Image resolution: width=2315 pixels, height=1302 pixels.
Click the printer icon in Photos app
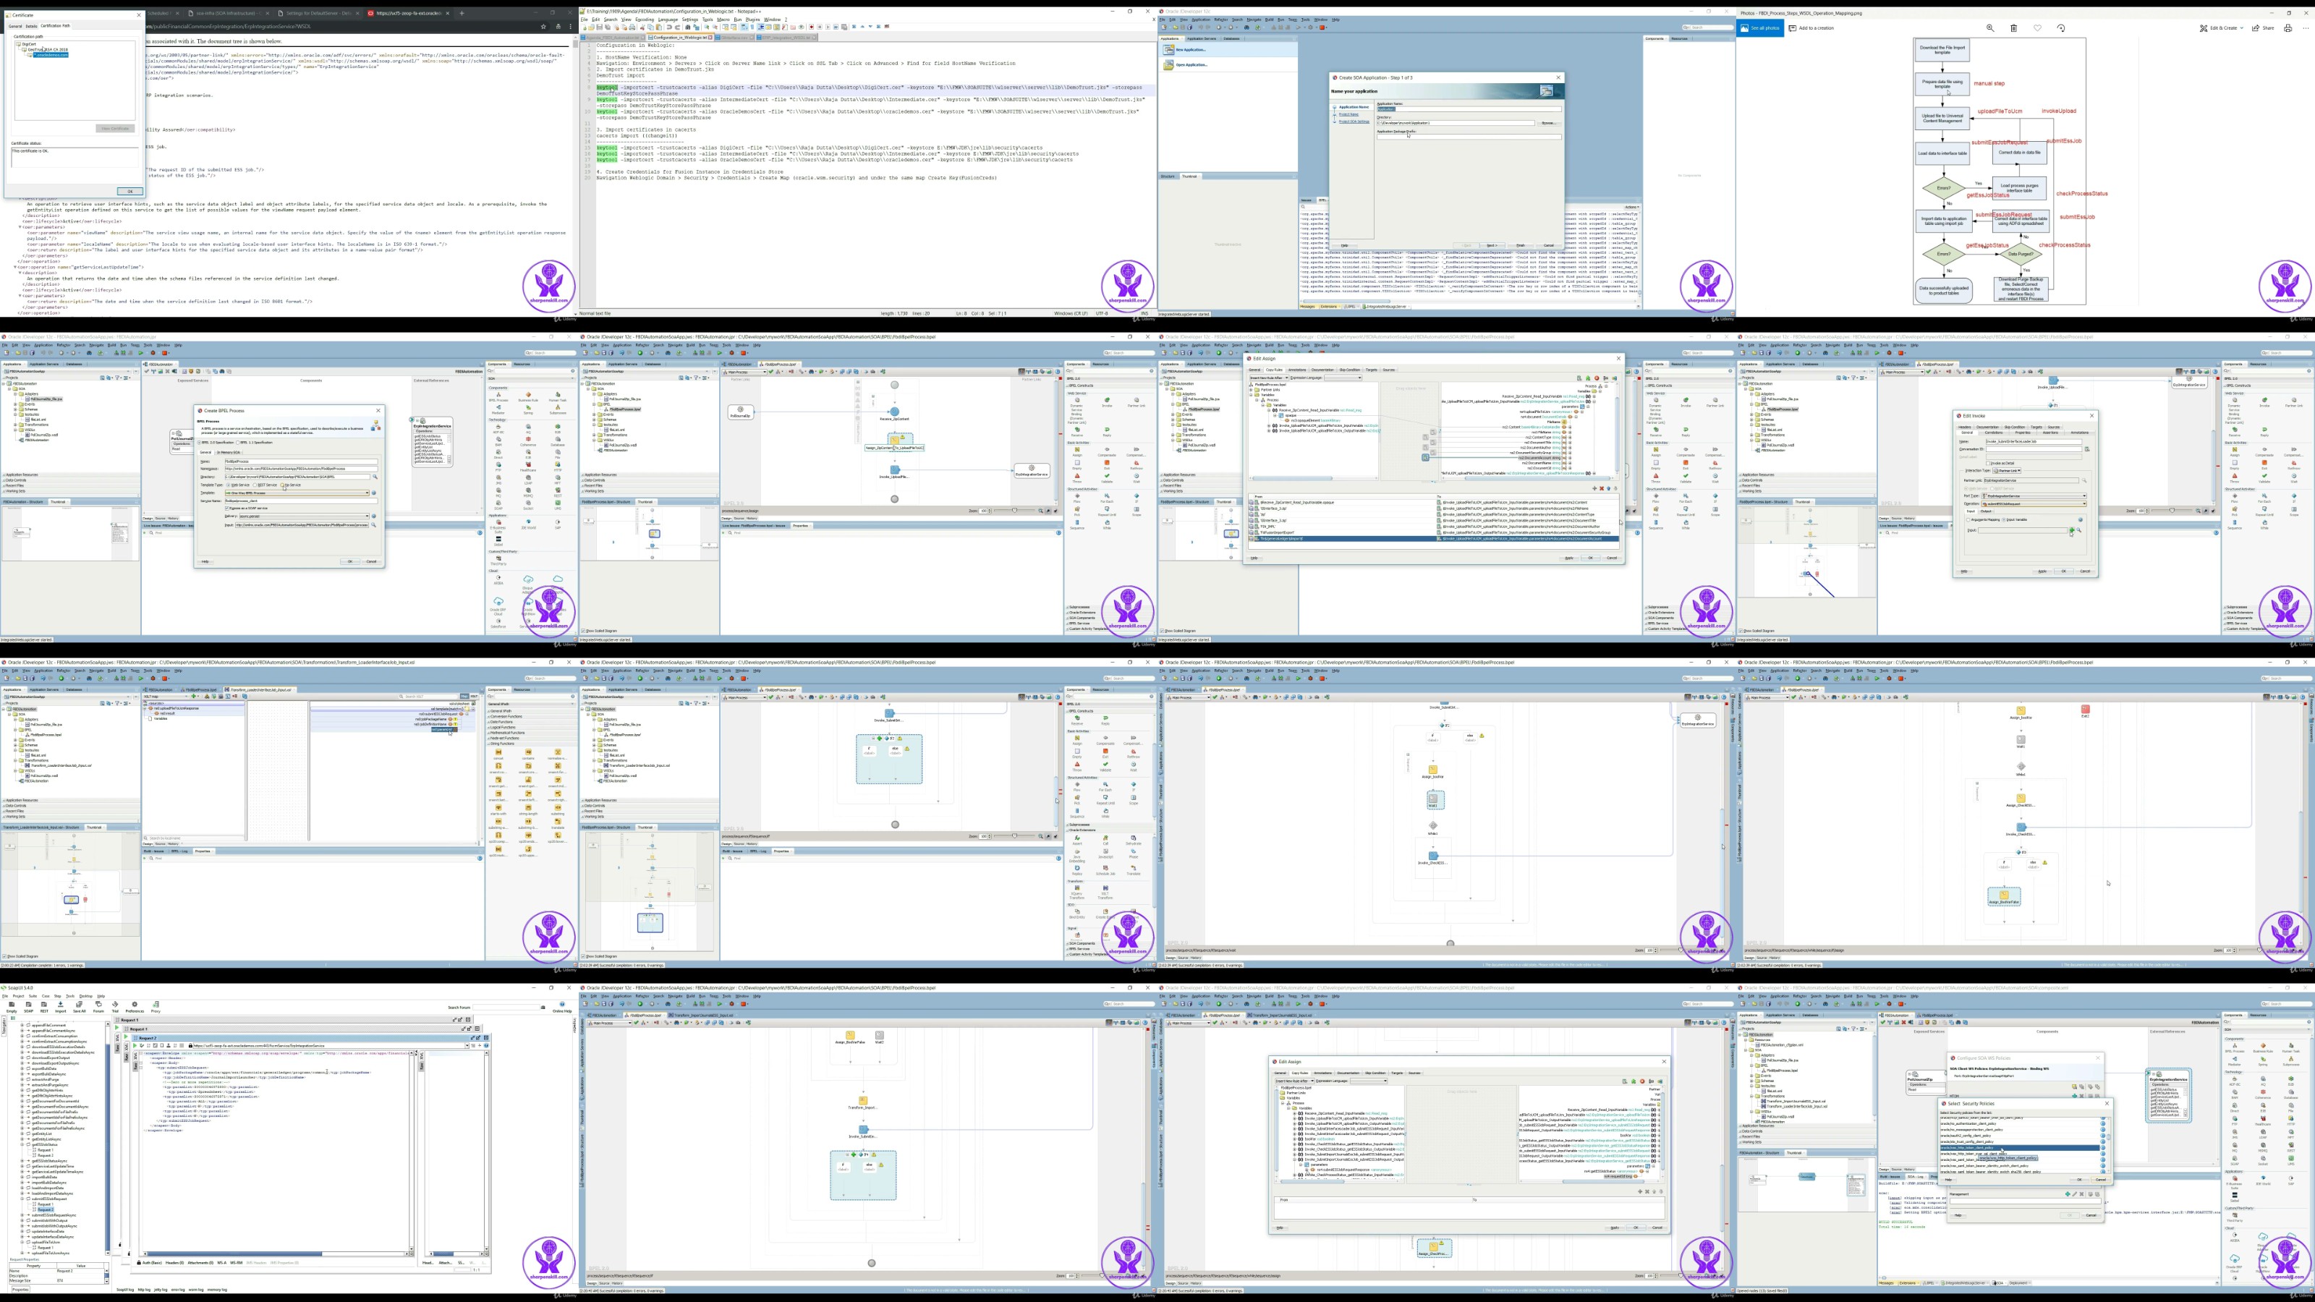tap(2288, 28)
